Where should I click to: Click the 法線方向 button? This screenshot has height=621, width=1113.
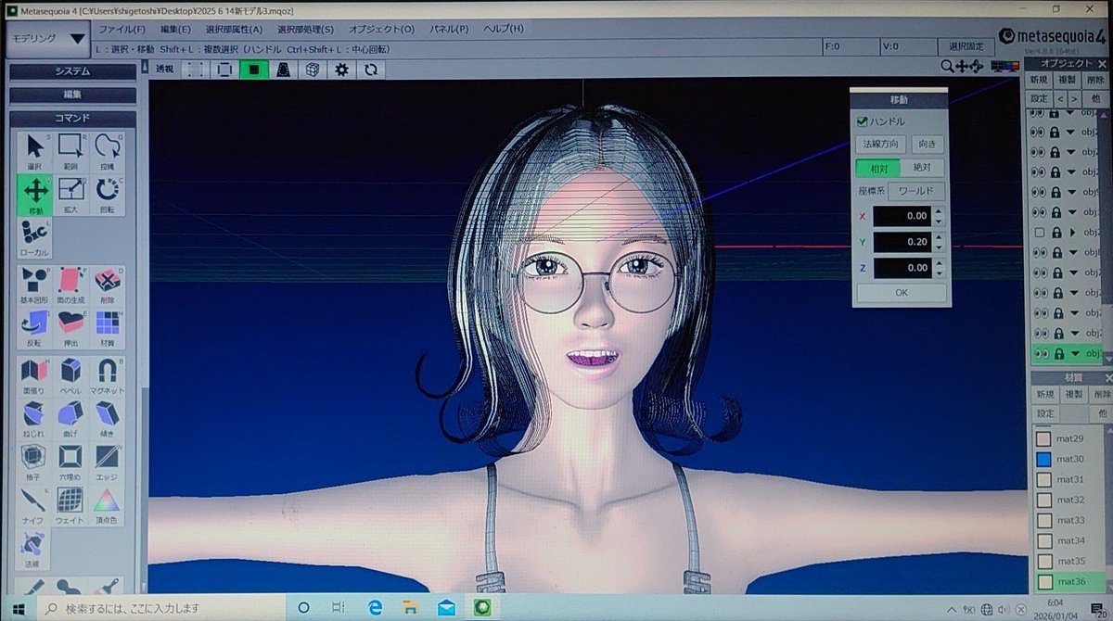[881, 145]
